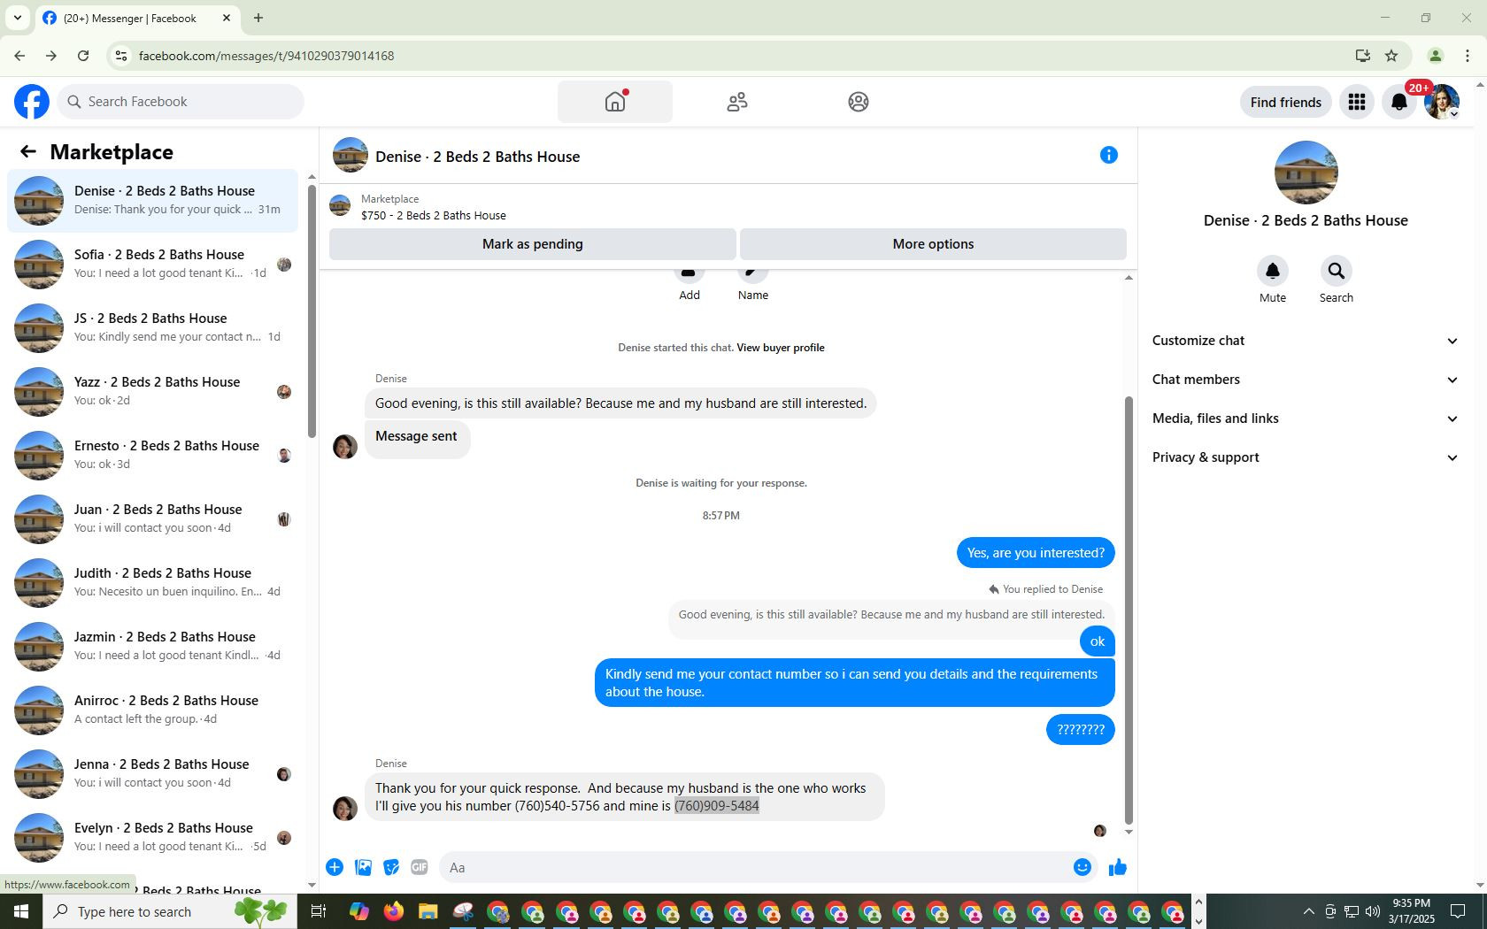The width and height of the screenshot is (1487, 929).
Task: Click the "Kindly send me your contact number" message
Action: 855,683
